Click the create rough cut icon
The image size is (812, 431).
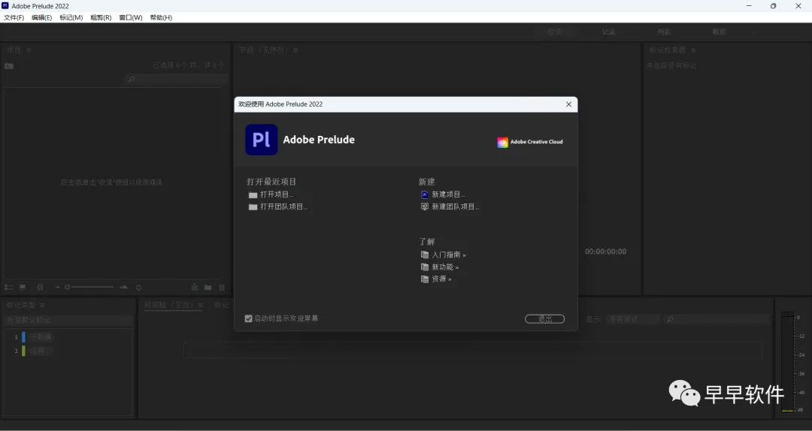[194, 287]
